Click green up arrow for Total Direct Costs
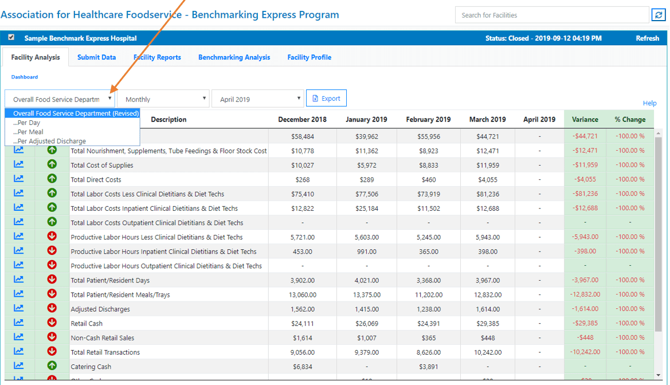The height and width of the screenshot is (385, 670). 52,179
